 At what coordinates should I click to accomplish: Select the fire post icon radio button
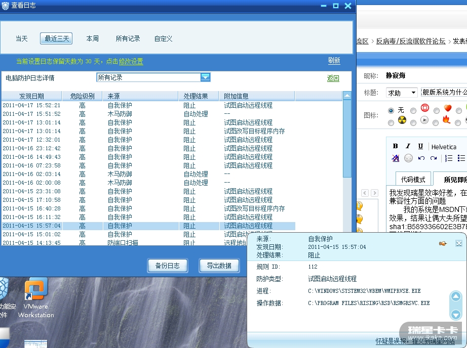(436, 123)
